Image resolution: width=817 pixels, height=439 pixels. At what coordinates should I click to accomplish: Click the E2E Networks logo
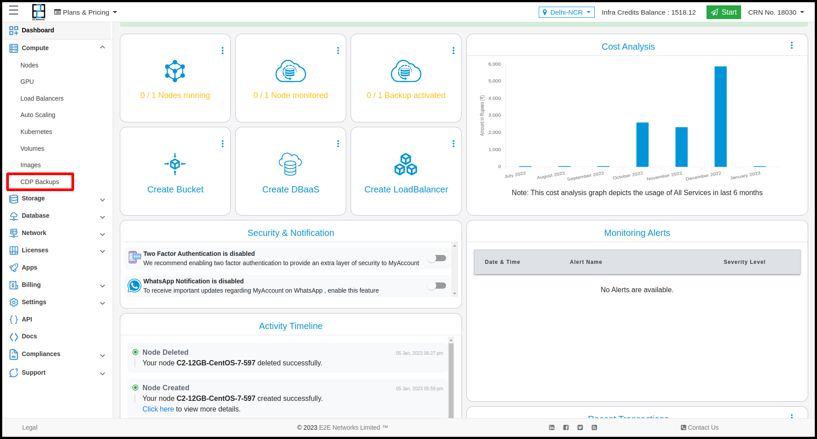[x=39, y=12]
